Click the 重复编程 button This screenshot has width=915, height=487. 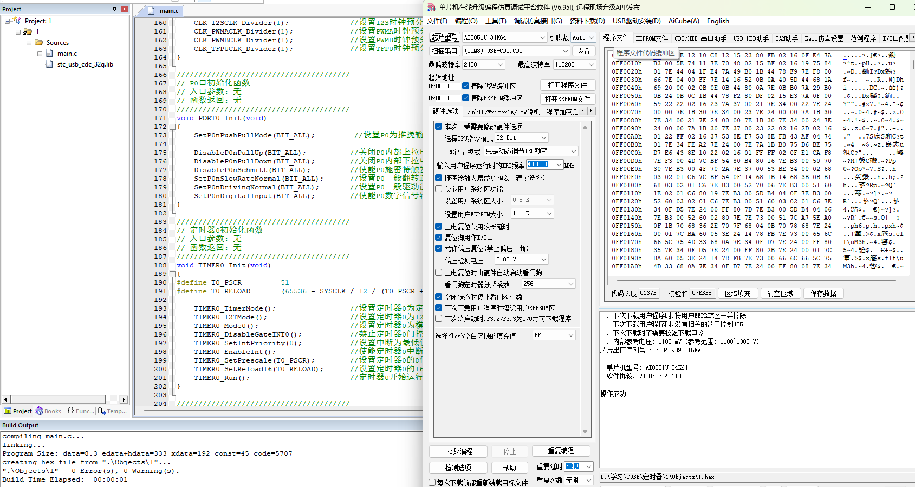coord(561,451)
